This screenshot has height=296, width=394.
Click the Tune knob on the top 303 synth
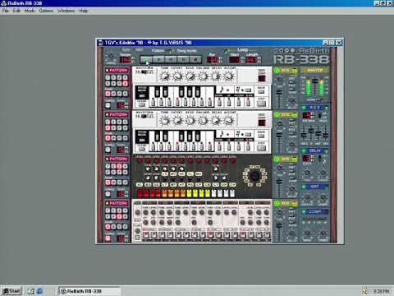click(x=165, y=76)
